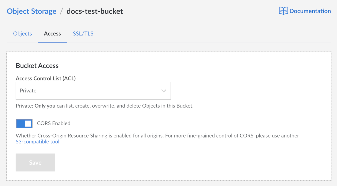Click the dropdown chevron on the ACL selector
337x186 pixels.
pos(163,91)
